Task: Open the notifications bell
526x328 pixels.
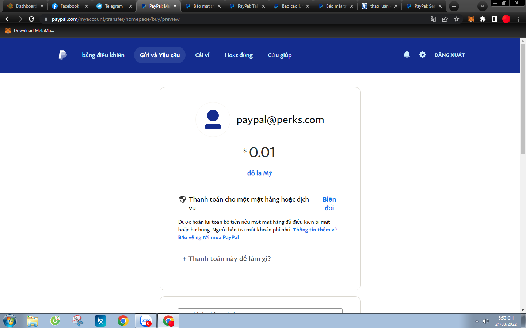Action: 407,55
